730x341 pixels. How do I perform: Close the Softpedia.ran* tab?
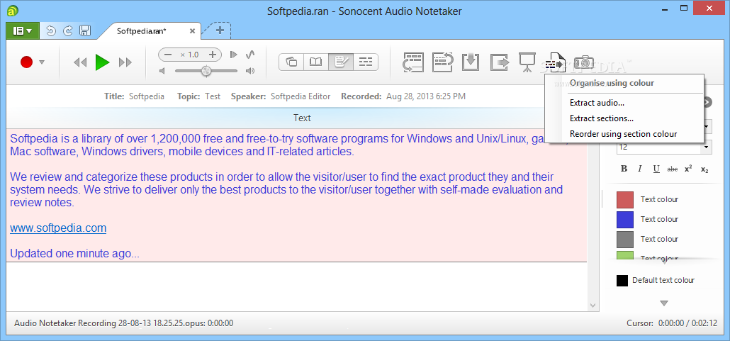tap(192, 31)
